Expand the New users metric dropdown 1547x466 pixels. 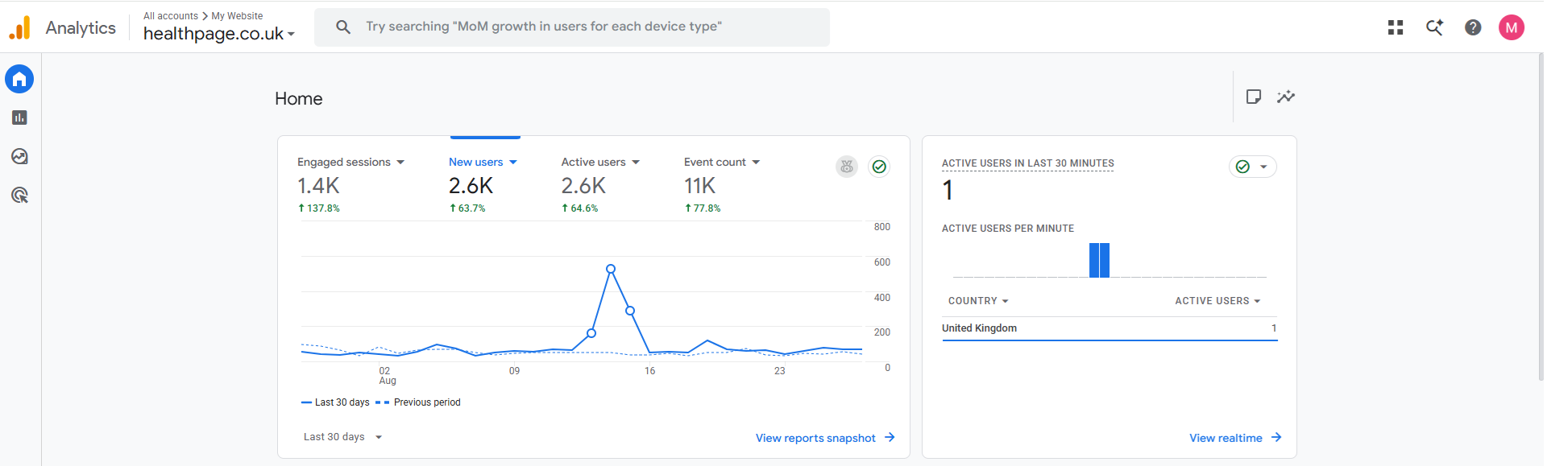click(513, 163)
